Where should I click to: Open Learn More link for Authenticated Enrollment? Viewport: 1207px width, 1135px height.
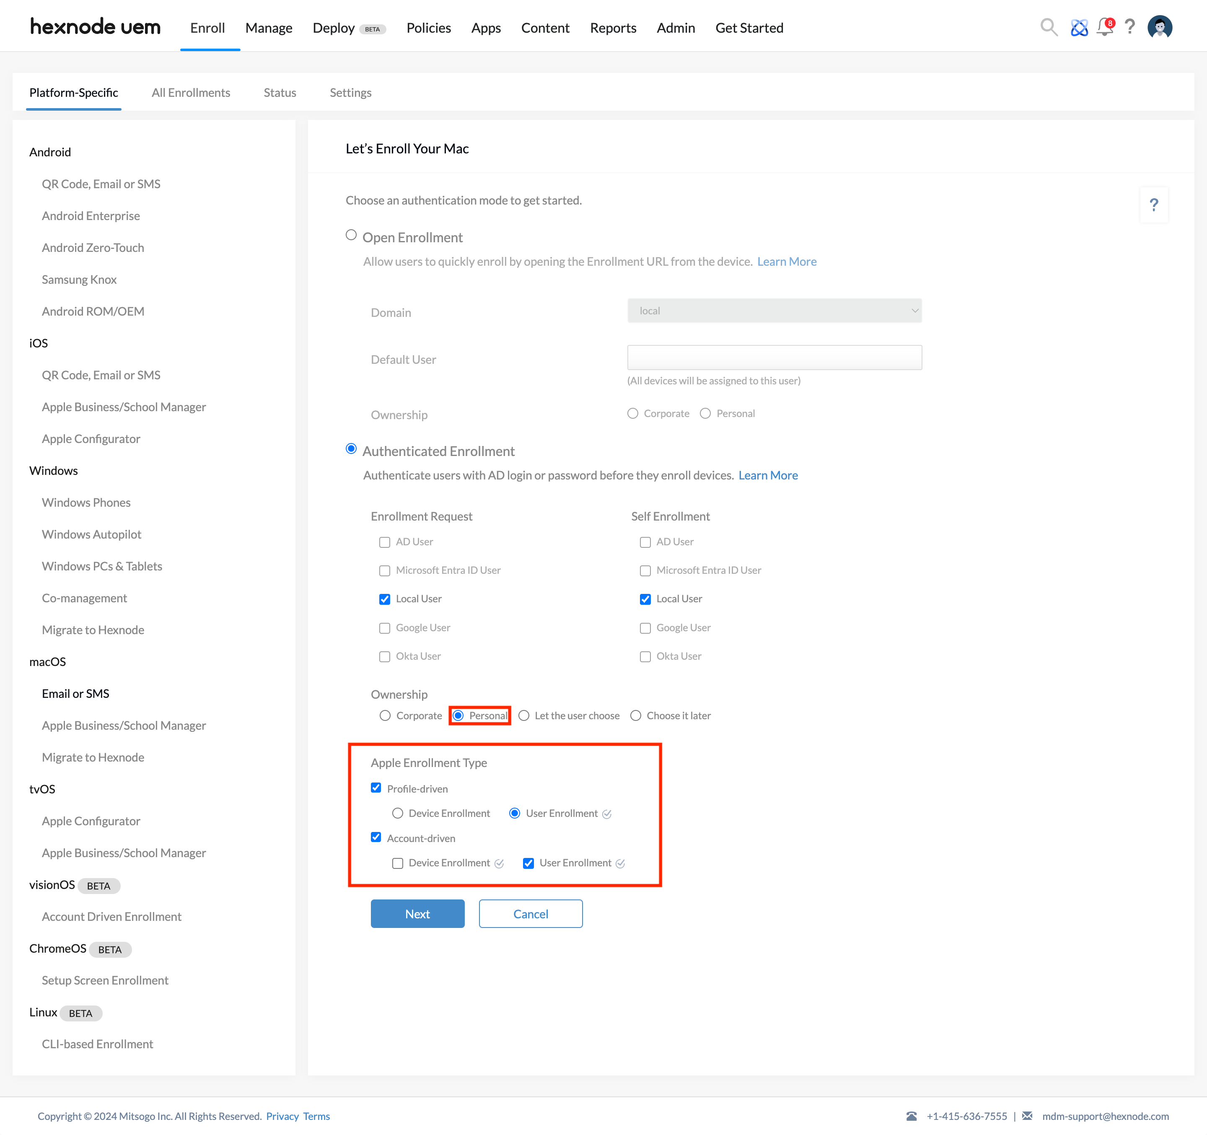pos(768,475)
